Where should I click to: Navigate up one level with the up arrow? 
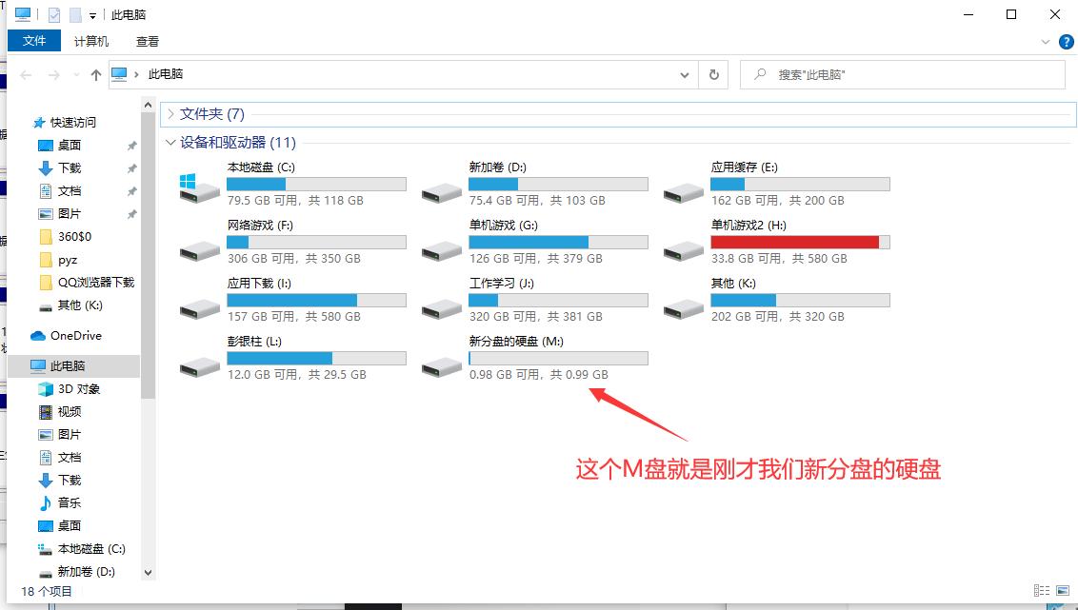tap(95, 74)
